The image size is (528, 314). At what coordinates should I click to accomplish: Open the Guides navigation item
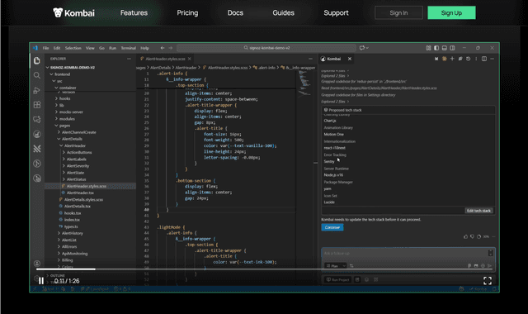[284, 13]
